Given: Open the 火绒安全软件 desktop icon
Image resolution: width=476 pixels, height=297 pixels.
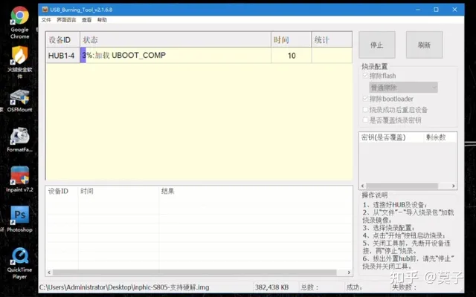Looking at the screenshot, I should click(x=19, y=58).
